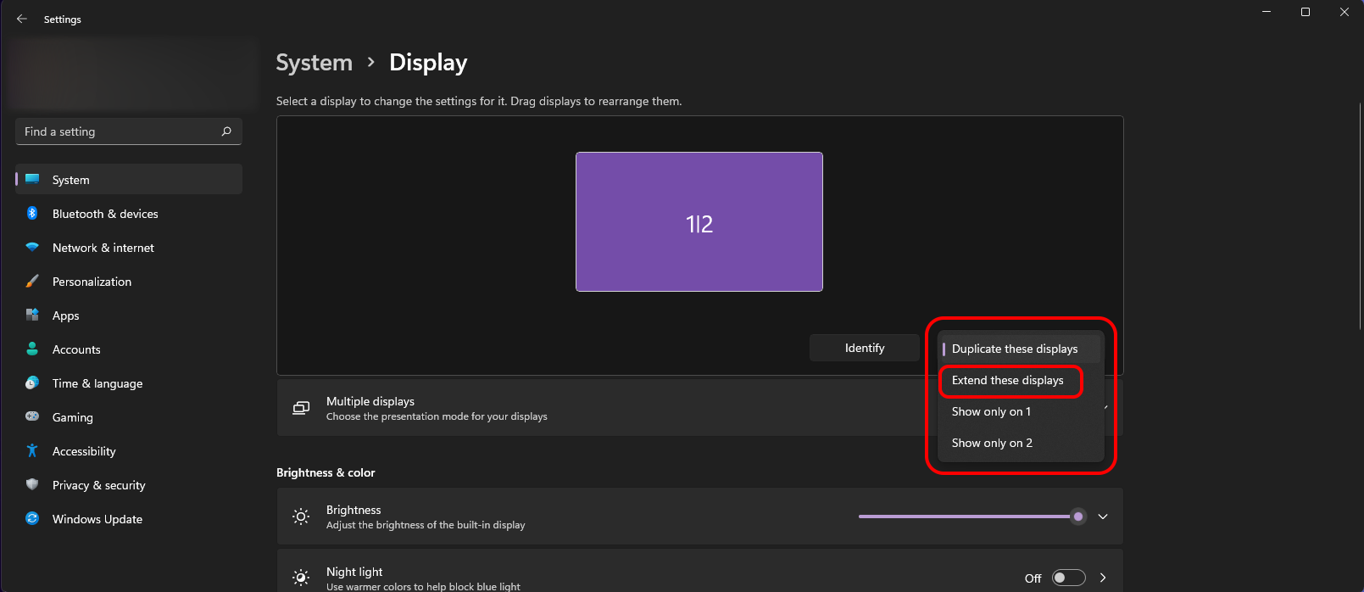The image size is (1364, 592).
Task: Click the Personalization paintbrush icon
Action: (32, 282)
